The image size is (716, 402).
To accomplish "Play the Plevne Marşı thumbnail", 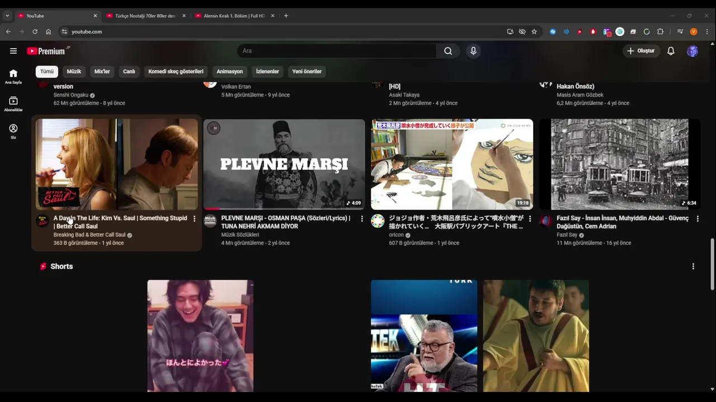I will (x=284, y=164).
